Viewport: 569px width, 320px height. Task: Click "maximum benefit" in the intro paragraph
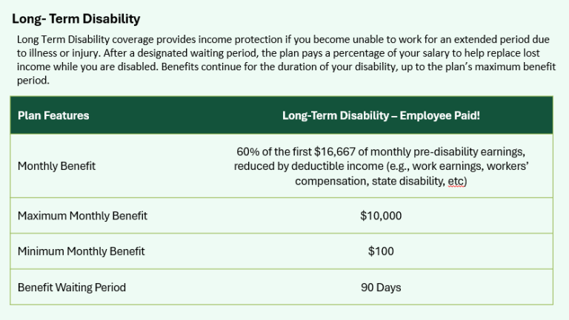pyautogui.click(x=516, y=68)
